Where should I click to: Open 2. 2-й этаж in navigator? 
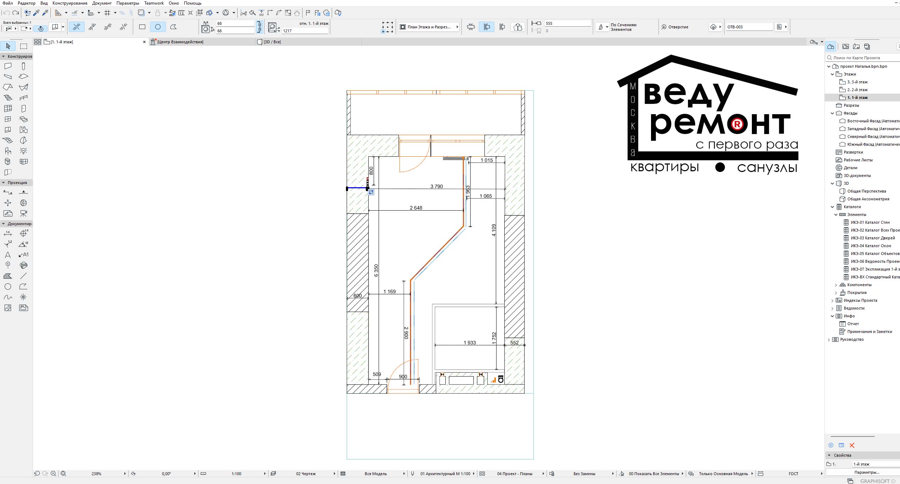[857, 90]
